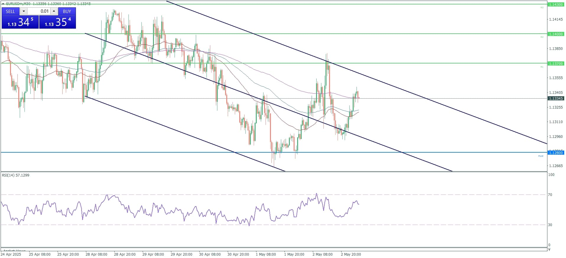Select the current price tag 1.13345

pyautogui.click(x=556, y=98)
